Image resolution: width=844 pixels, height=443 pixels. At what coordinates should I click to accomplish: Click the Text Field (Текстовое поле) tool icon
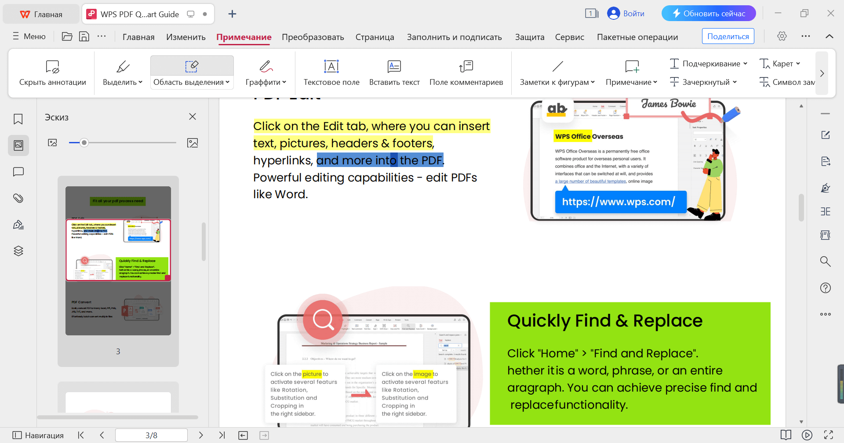[331, 66]
